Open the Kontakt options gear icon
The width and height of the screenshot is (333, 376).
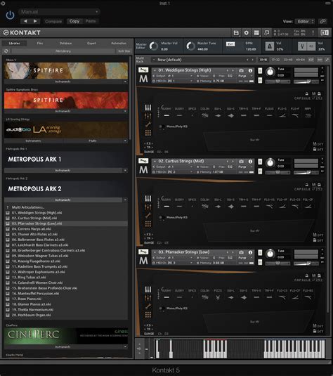[x=246, y=33]
